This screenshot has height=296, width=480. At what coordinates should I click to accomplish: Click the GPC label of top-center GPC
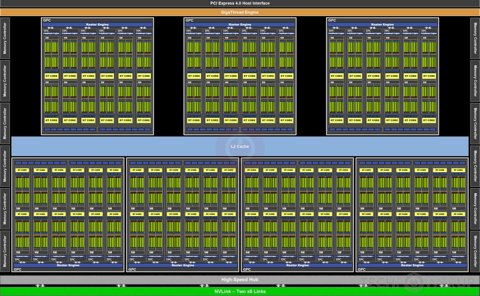190,20
